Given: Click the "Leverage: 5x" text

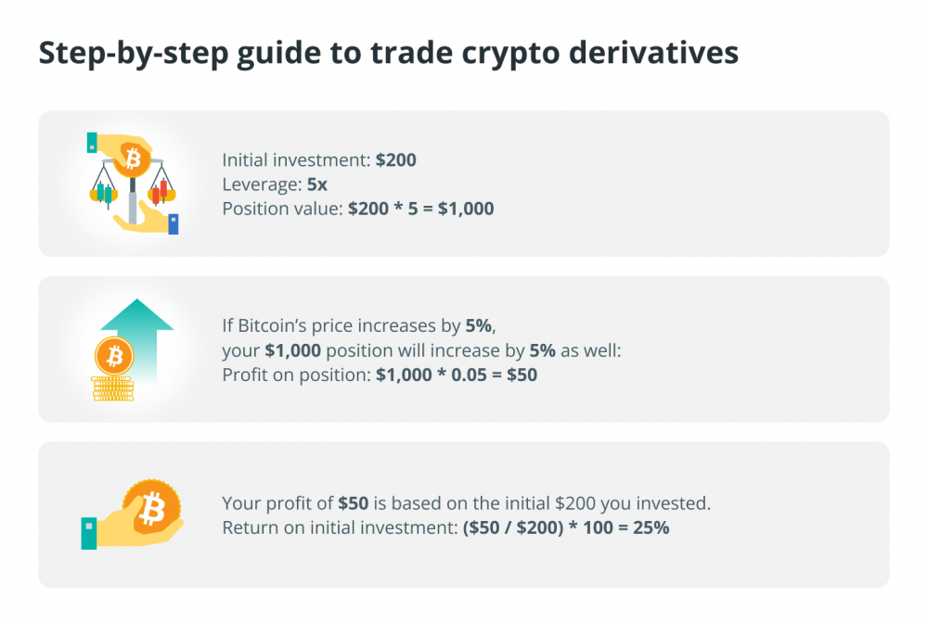Looking at the screenshot, I should 275,184.
